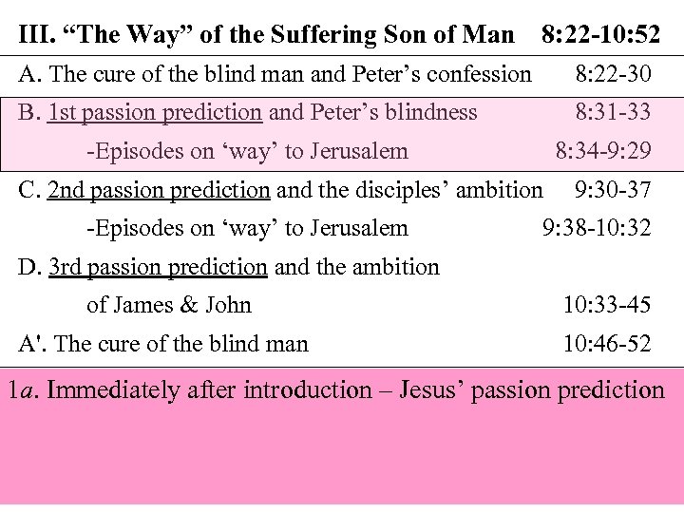Open the underlined "3rd passion prediction" text
The image size is (684, 513).
158,267
